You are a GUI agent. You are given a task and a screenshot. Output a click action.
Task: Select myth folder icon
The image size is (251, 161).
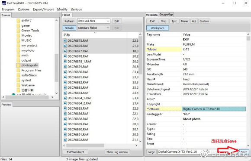(x=18, y=56)
